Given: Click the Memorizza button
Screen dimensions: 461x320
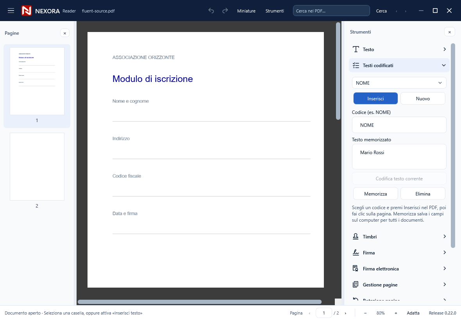Looking at the screenshot, I should point(375,194).
